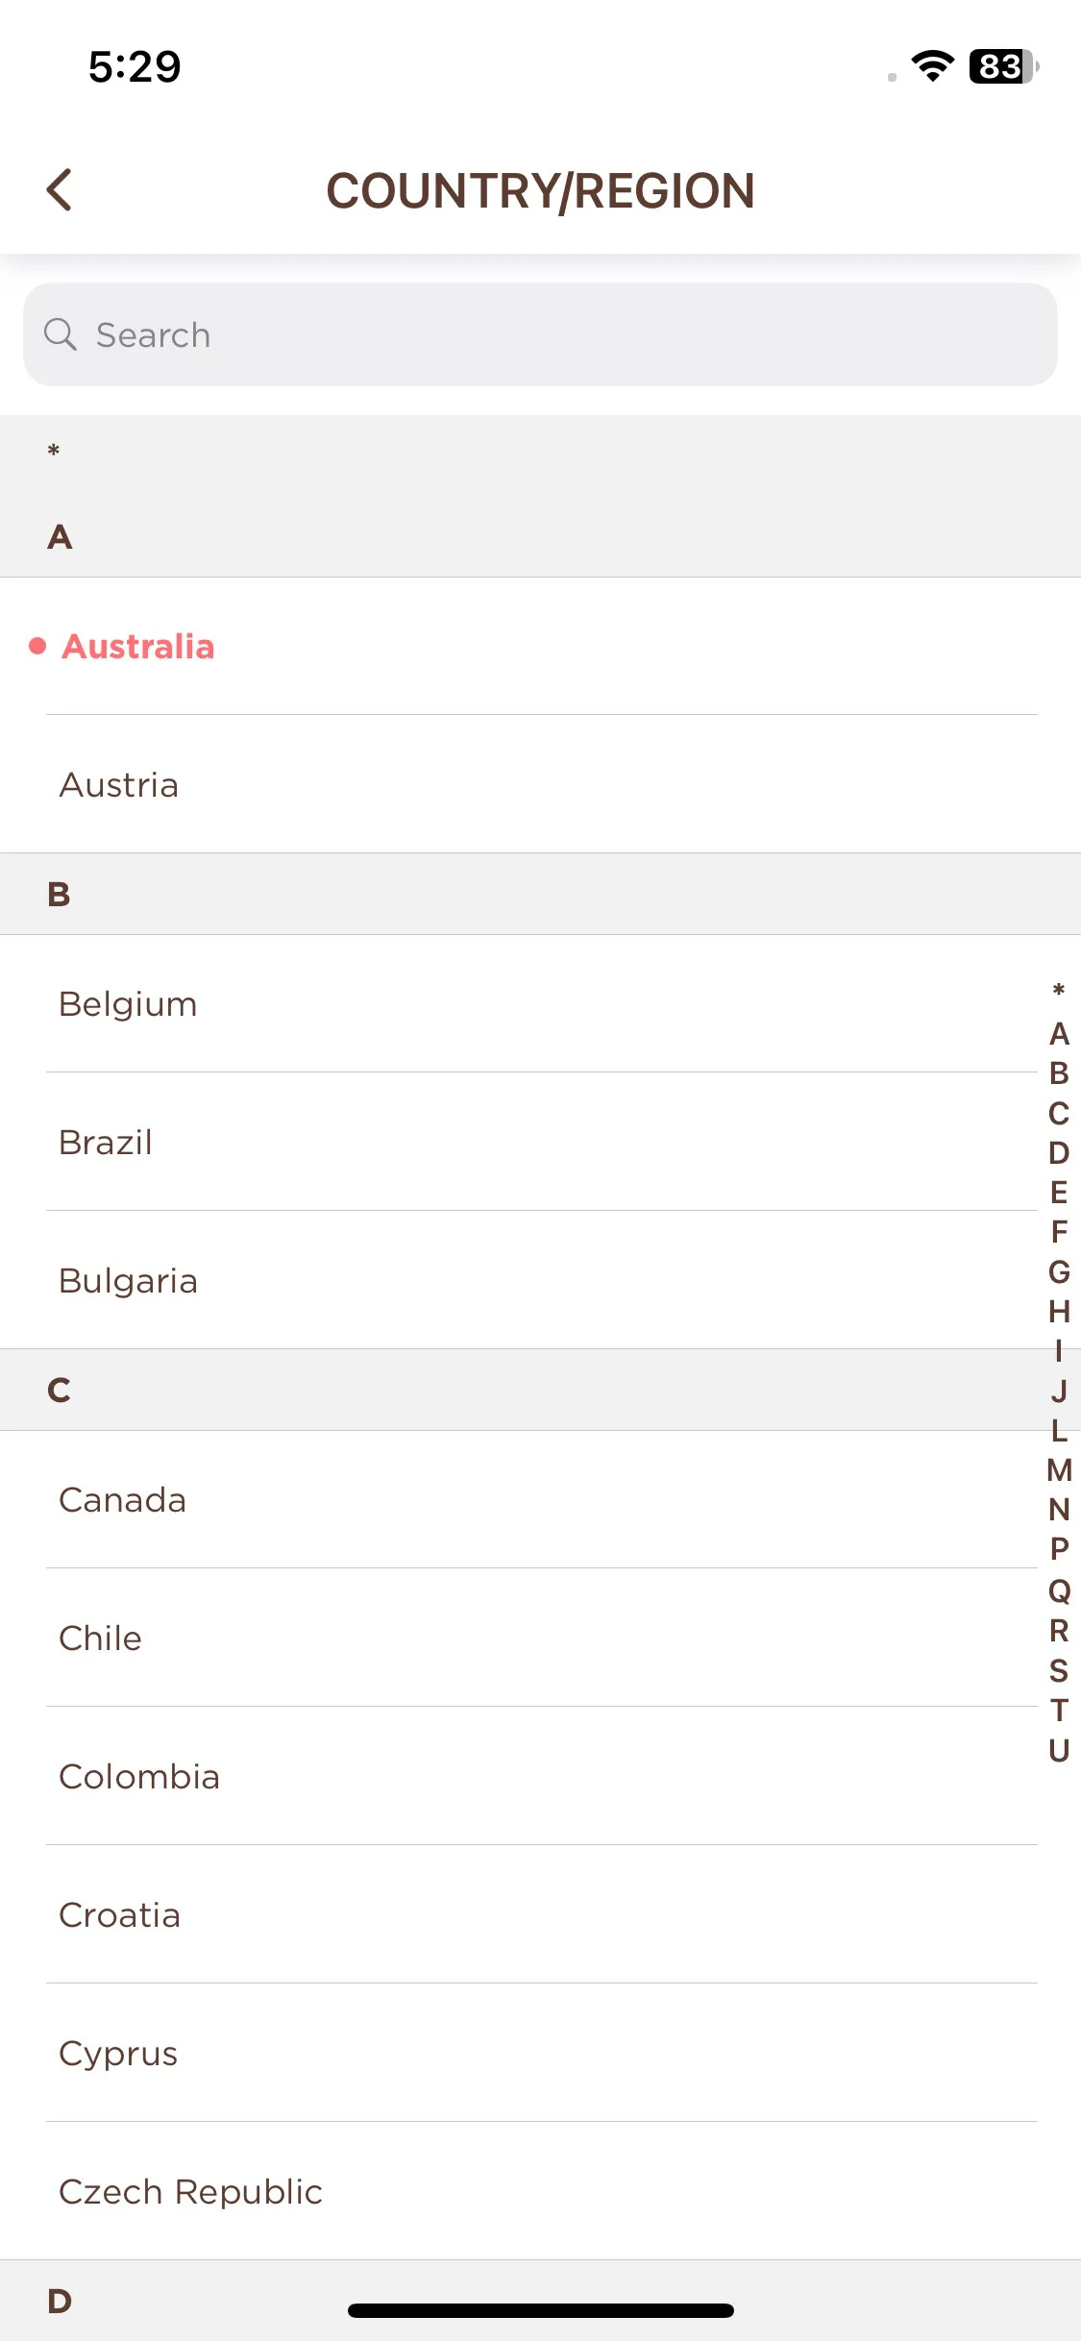Select Czech Republic

(x=540, y=2191)
